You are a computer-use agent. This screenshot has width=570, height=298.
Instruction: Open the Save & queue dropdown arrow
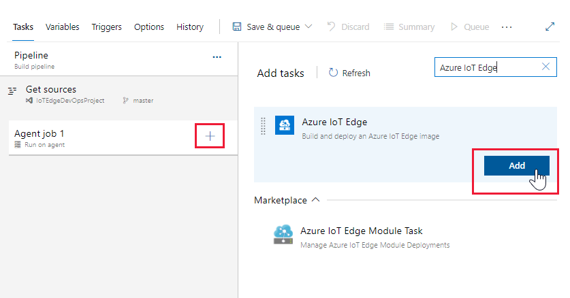(308, 27)
